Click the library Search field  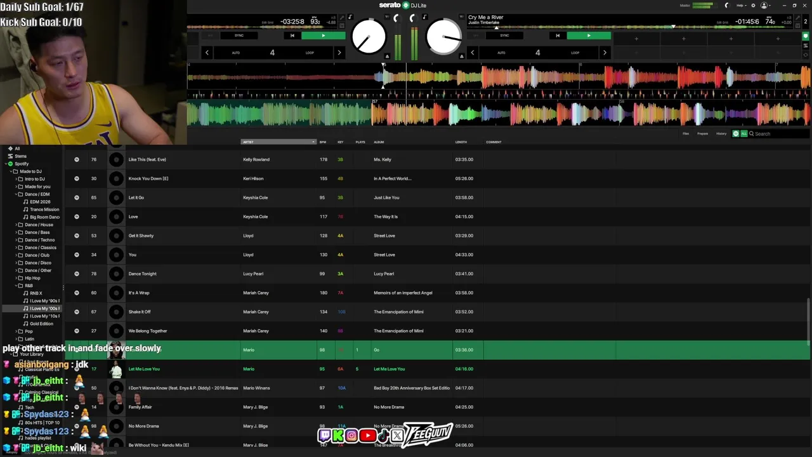(780, 134)
